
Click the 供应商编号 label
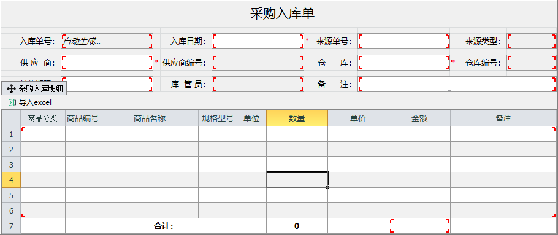(x=185, y=63)
